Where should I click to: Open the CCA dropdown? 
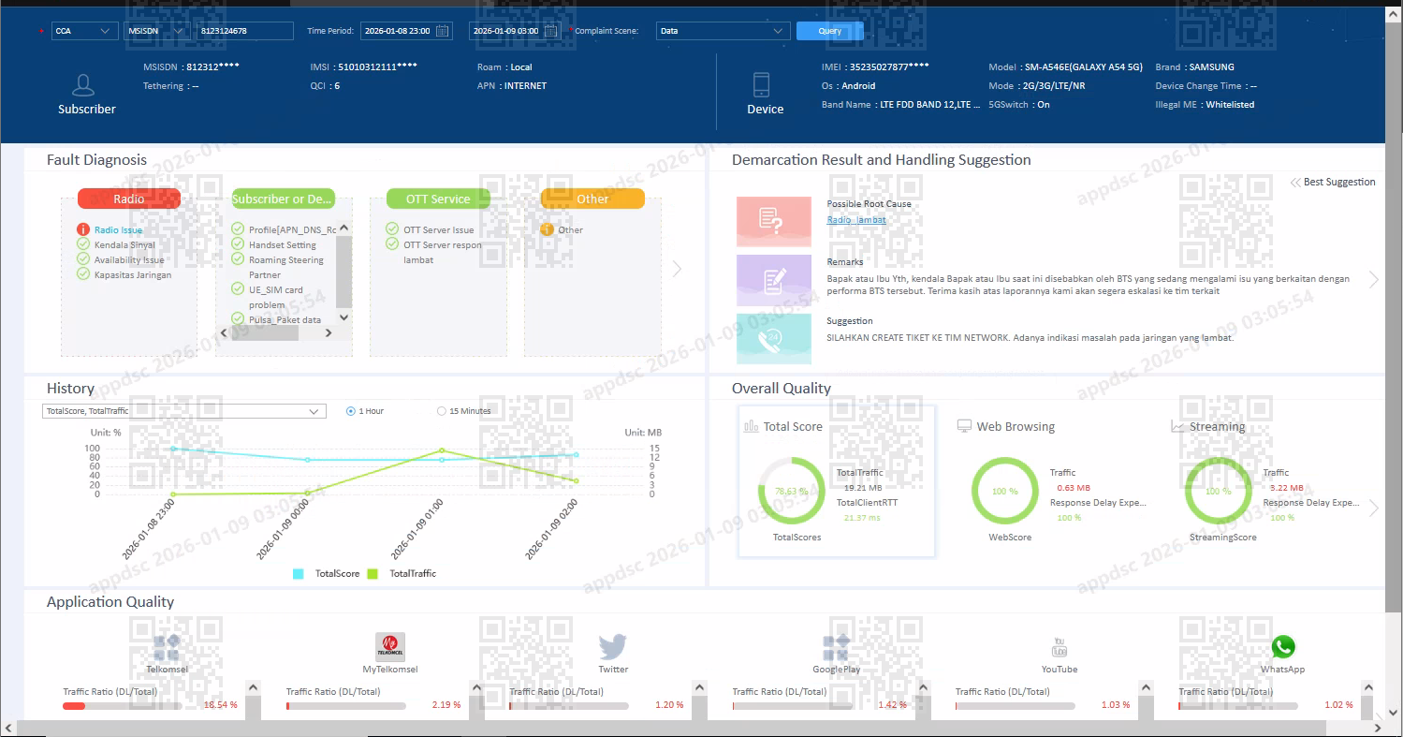click(85, 31)
